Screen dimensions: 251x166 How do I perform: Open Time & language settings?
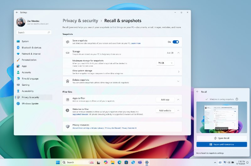point(34,78)
